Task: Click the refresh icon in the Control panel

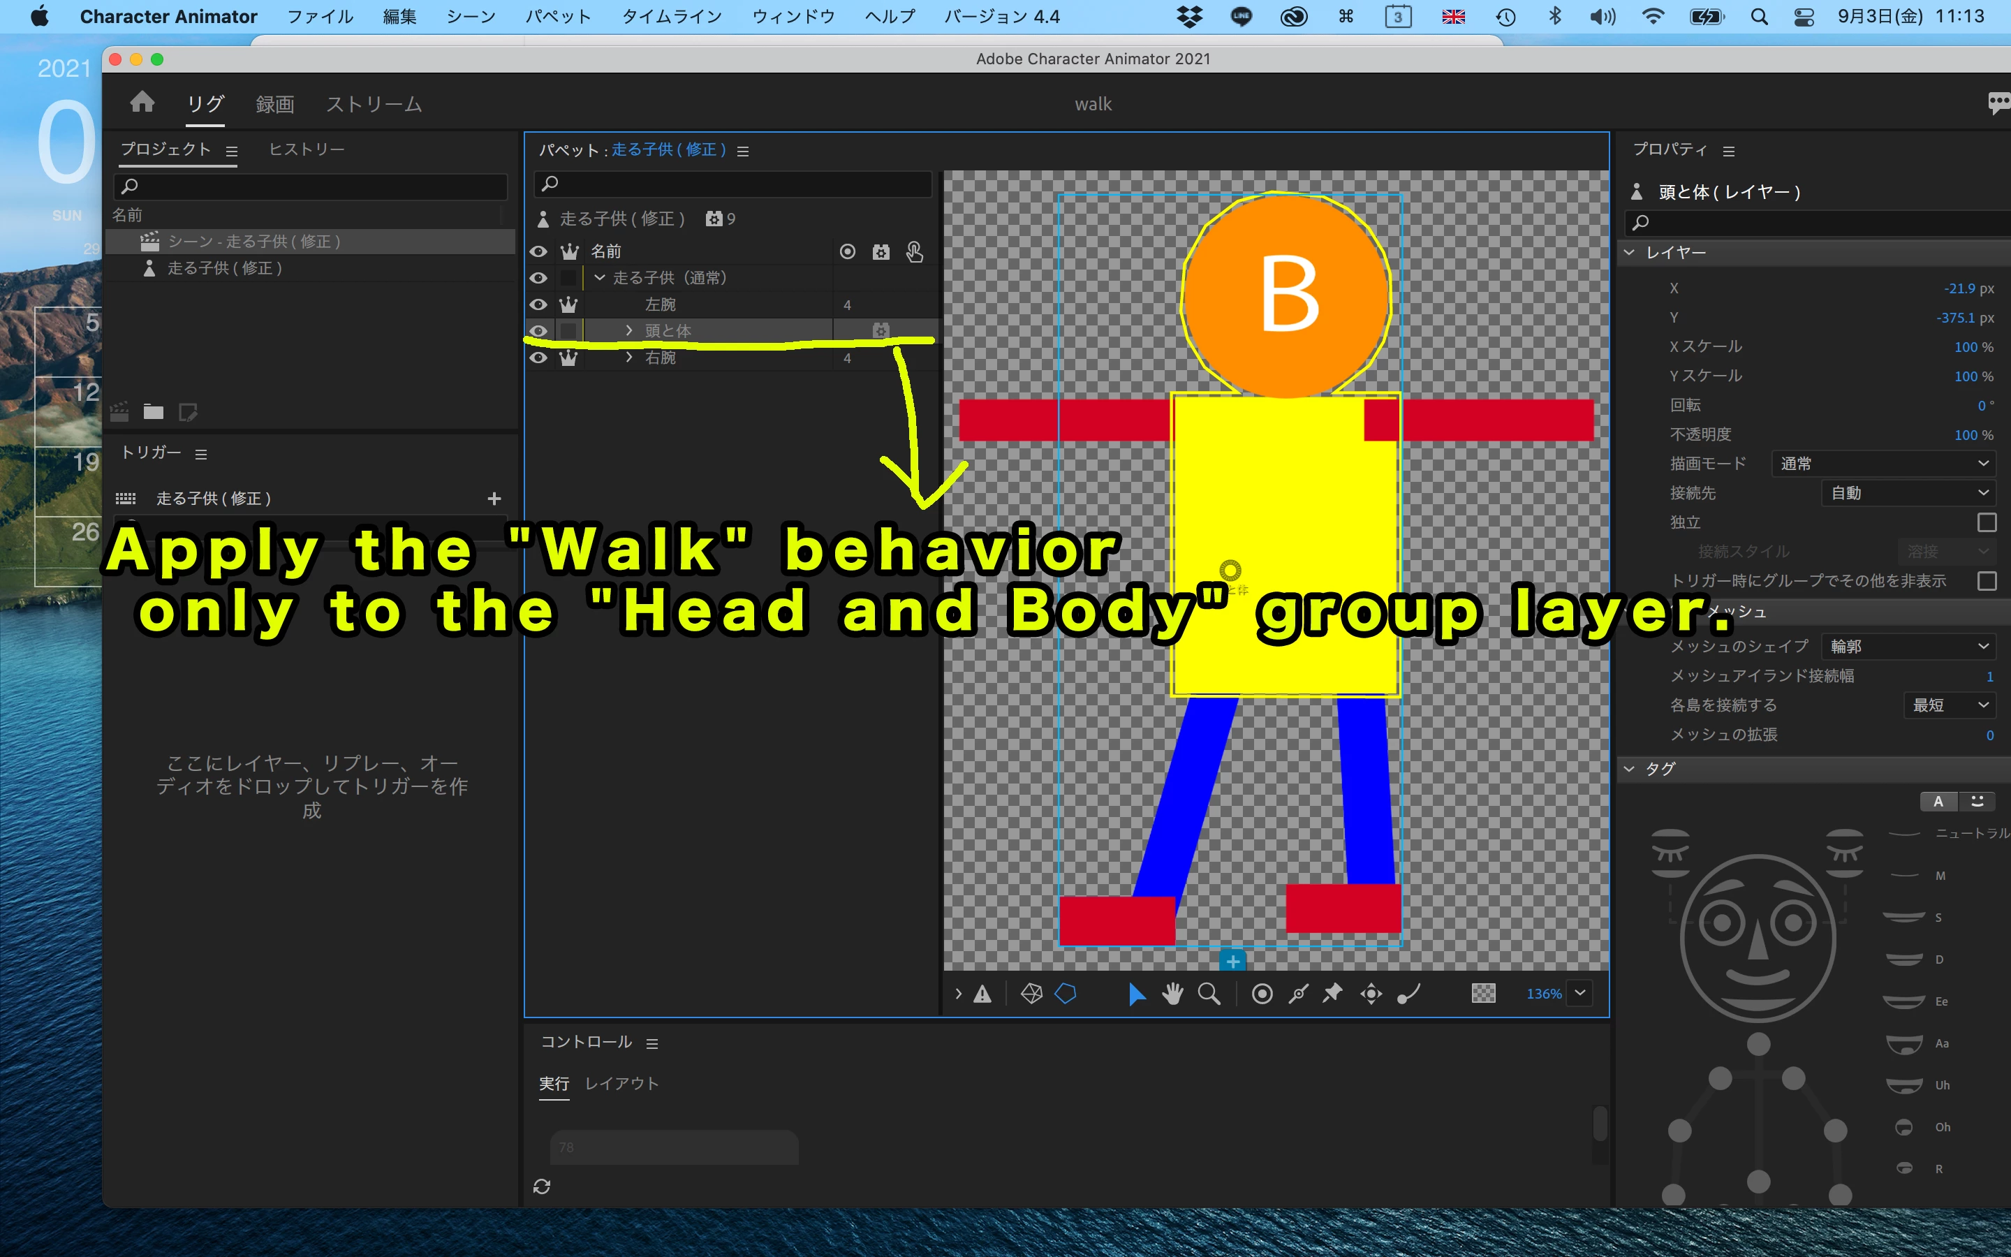Action: coord(542,1186)
